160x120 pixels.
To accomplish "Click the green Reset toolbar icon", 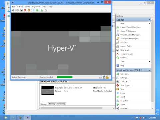I will click(x=37, y=10).
